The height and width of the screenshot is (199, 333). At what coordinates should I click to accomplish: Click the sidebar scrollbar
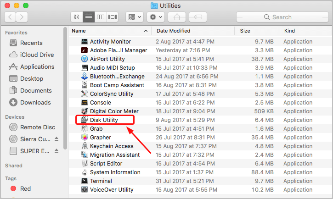65,88
